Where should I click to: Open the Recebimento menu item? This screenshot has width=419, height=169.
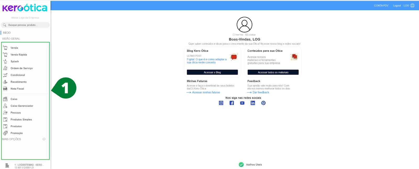point(18,82)
